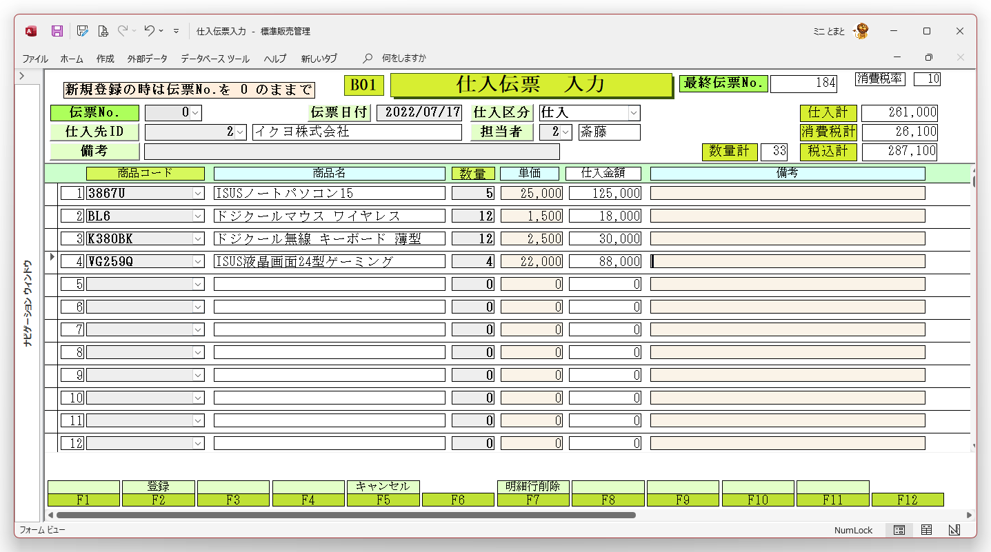Click the 登録 F2 button
Viewport: 991px width, 552px height.
click(x=159, y=493)
